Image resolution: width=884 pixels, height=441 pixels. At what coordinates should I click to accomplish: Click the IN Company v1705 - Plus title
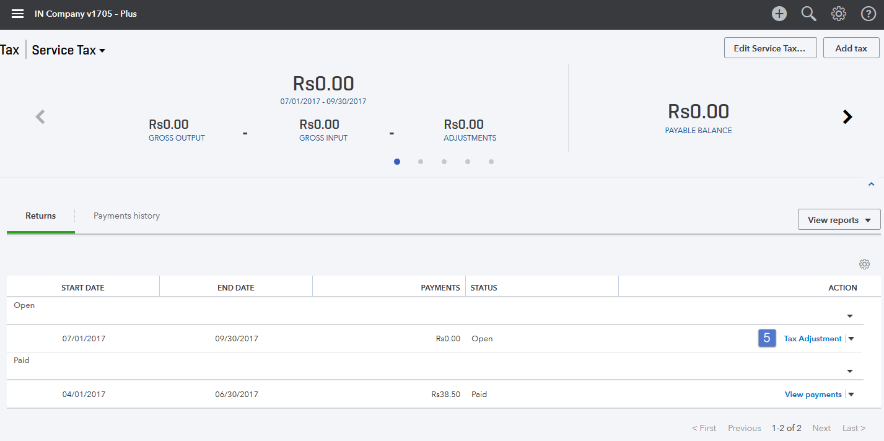(x=86, y=14)
